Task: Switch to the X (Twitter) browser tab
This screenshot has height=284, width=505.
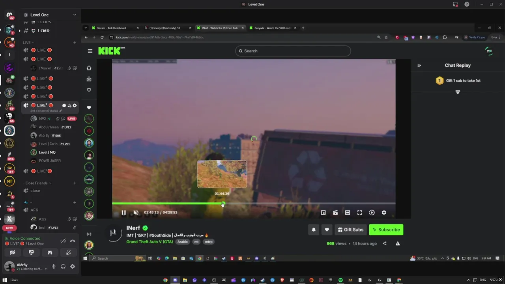Action: [x=167, y=28]
